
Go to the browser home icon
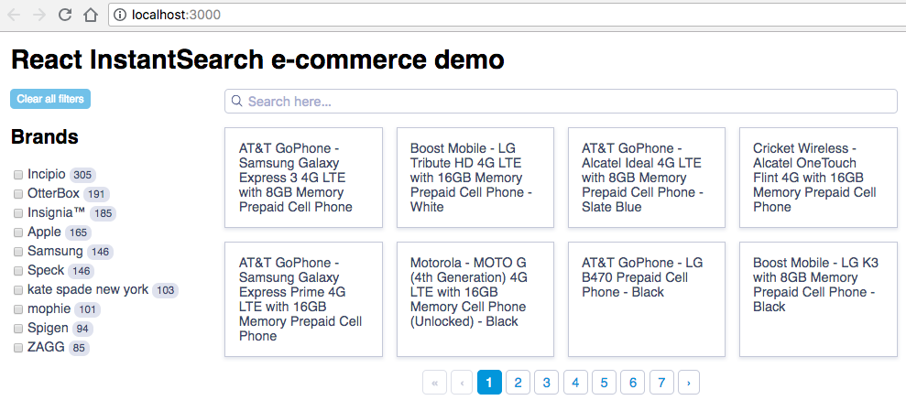pyautogui.click(x=90, y=15)
